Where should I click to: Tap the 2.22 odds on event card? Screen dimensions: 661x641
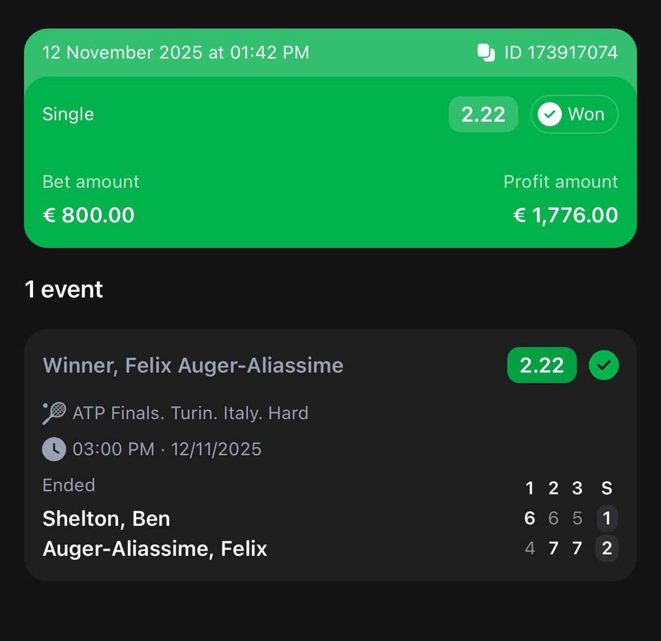pyautogui.click(x=542, y=365)
